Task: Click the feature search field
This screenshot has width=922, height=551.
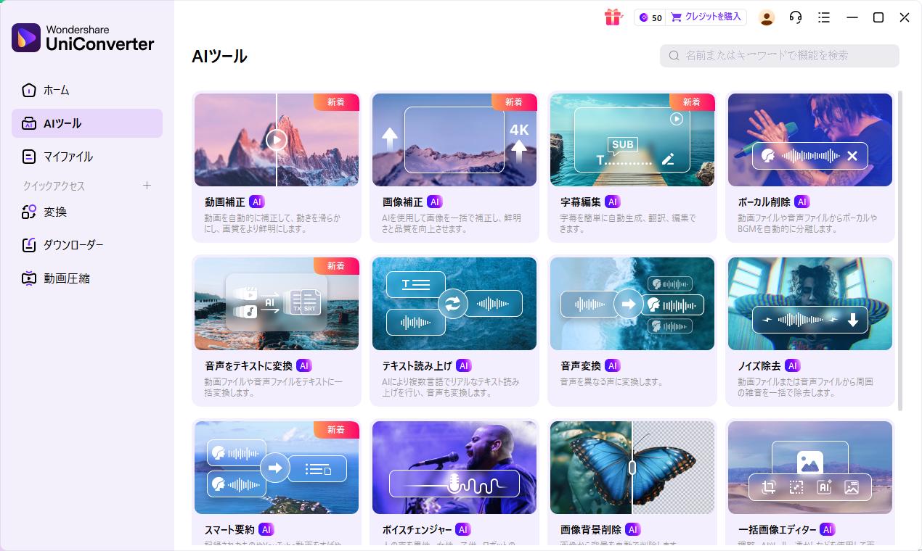Action: click(x=778, y=56)
